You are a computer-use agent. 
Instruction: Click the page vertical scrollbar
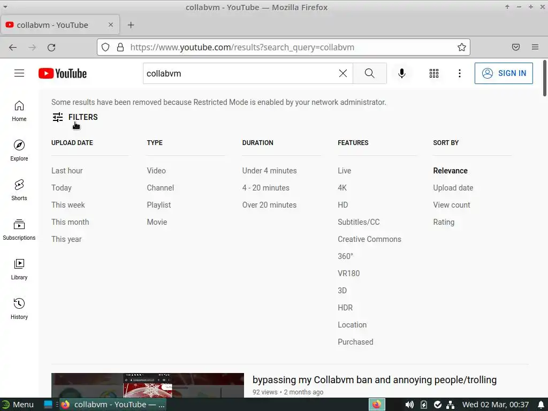click(544, 78)
